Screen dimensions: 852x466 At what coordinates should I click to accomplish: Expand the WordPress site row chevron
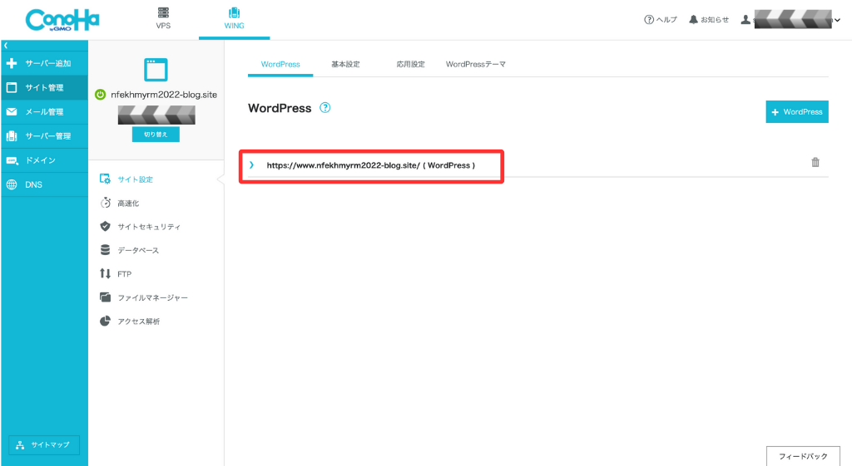[x=251, y=165]
